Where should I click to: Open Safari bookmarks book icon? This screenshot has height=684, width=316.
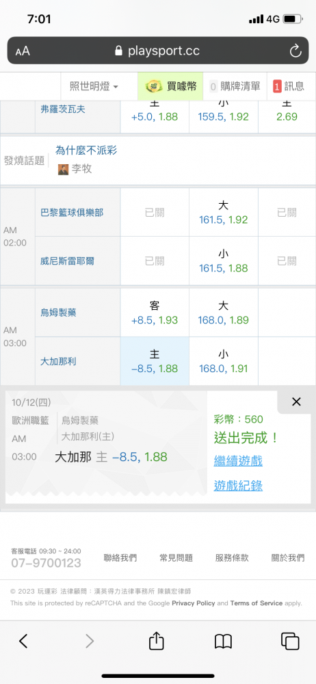click(x=223, y=642)
